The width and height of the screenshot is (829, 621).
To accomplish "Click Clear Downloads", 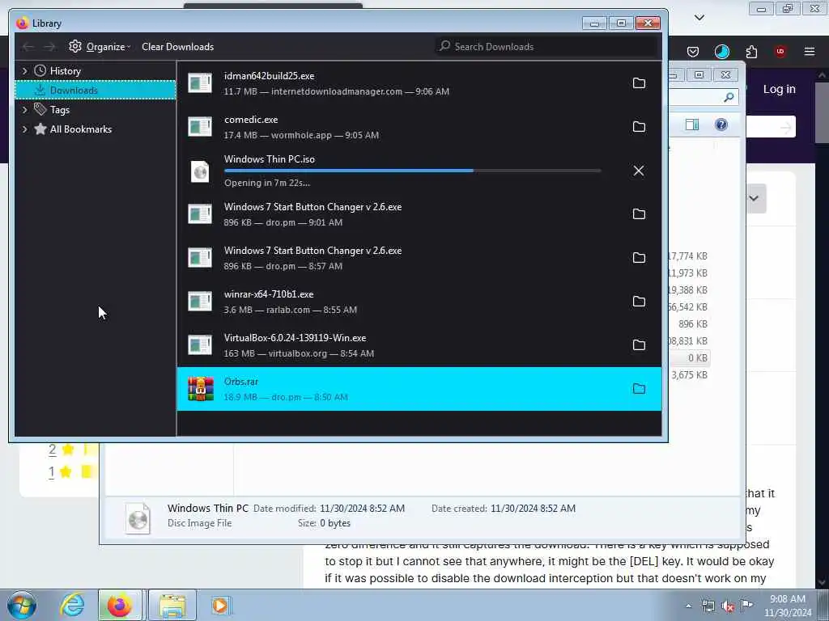I will coord(177,46).
